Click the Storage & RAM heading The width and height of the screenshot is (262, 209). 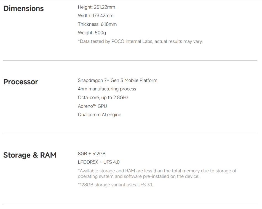(x=30, y=155)
